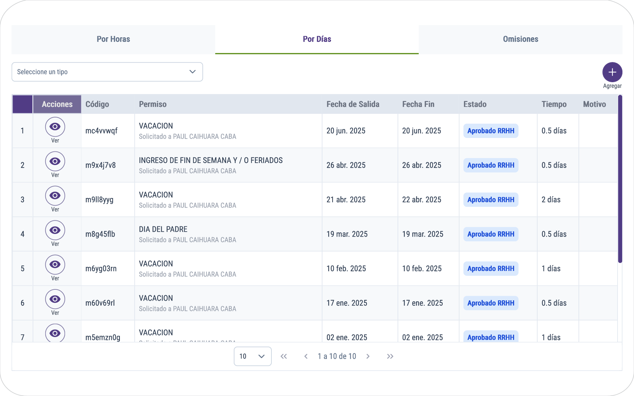Switch to the Por Horas tab
This screenshot has width=634, height=396.
point(113,39)
